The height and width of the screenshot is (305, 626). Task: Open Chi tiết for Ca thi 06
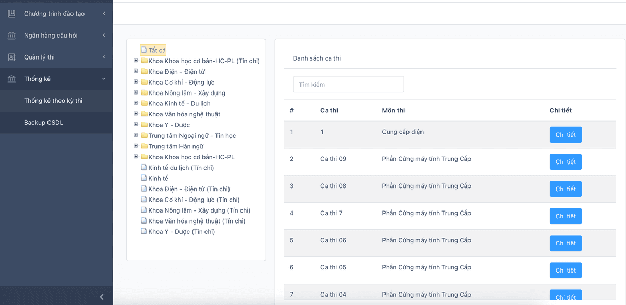(565, 243)
